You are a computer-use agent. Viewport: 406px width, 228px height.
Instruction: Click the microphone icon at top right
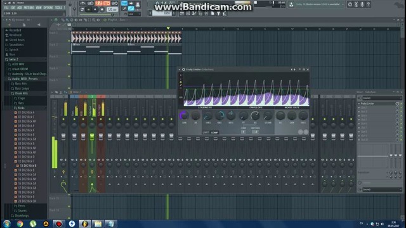[362, 4]
